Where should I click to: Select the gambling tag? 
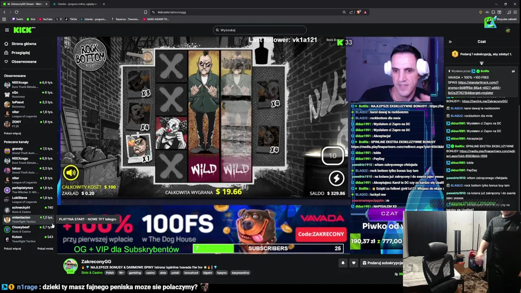(135, 273)
